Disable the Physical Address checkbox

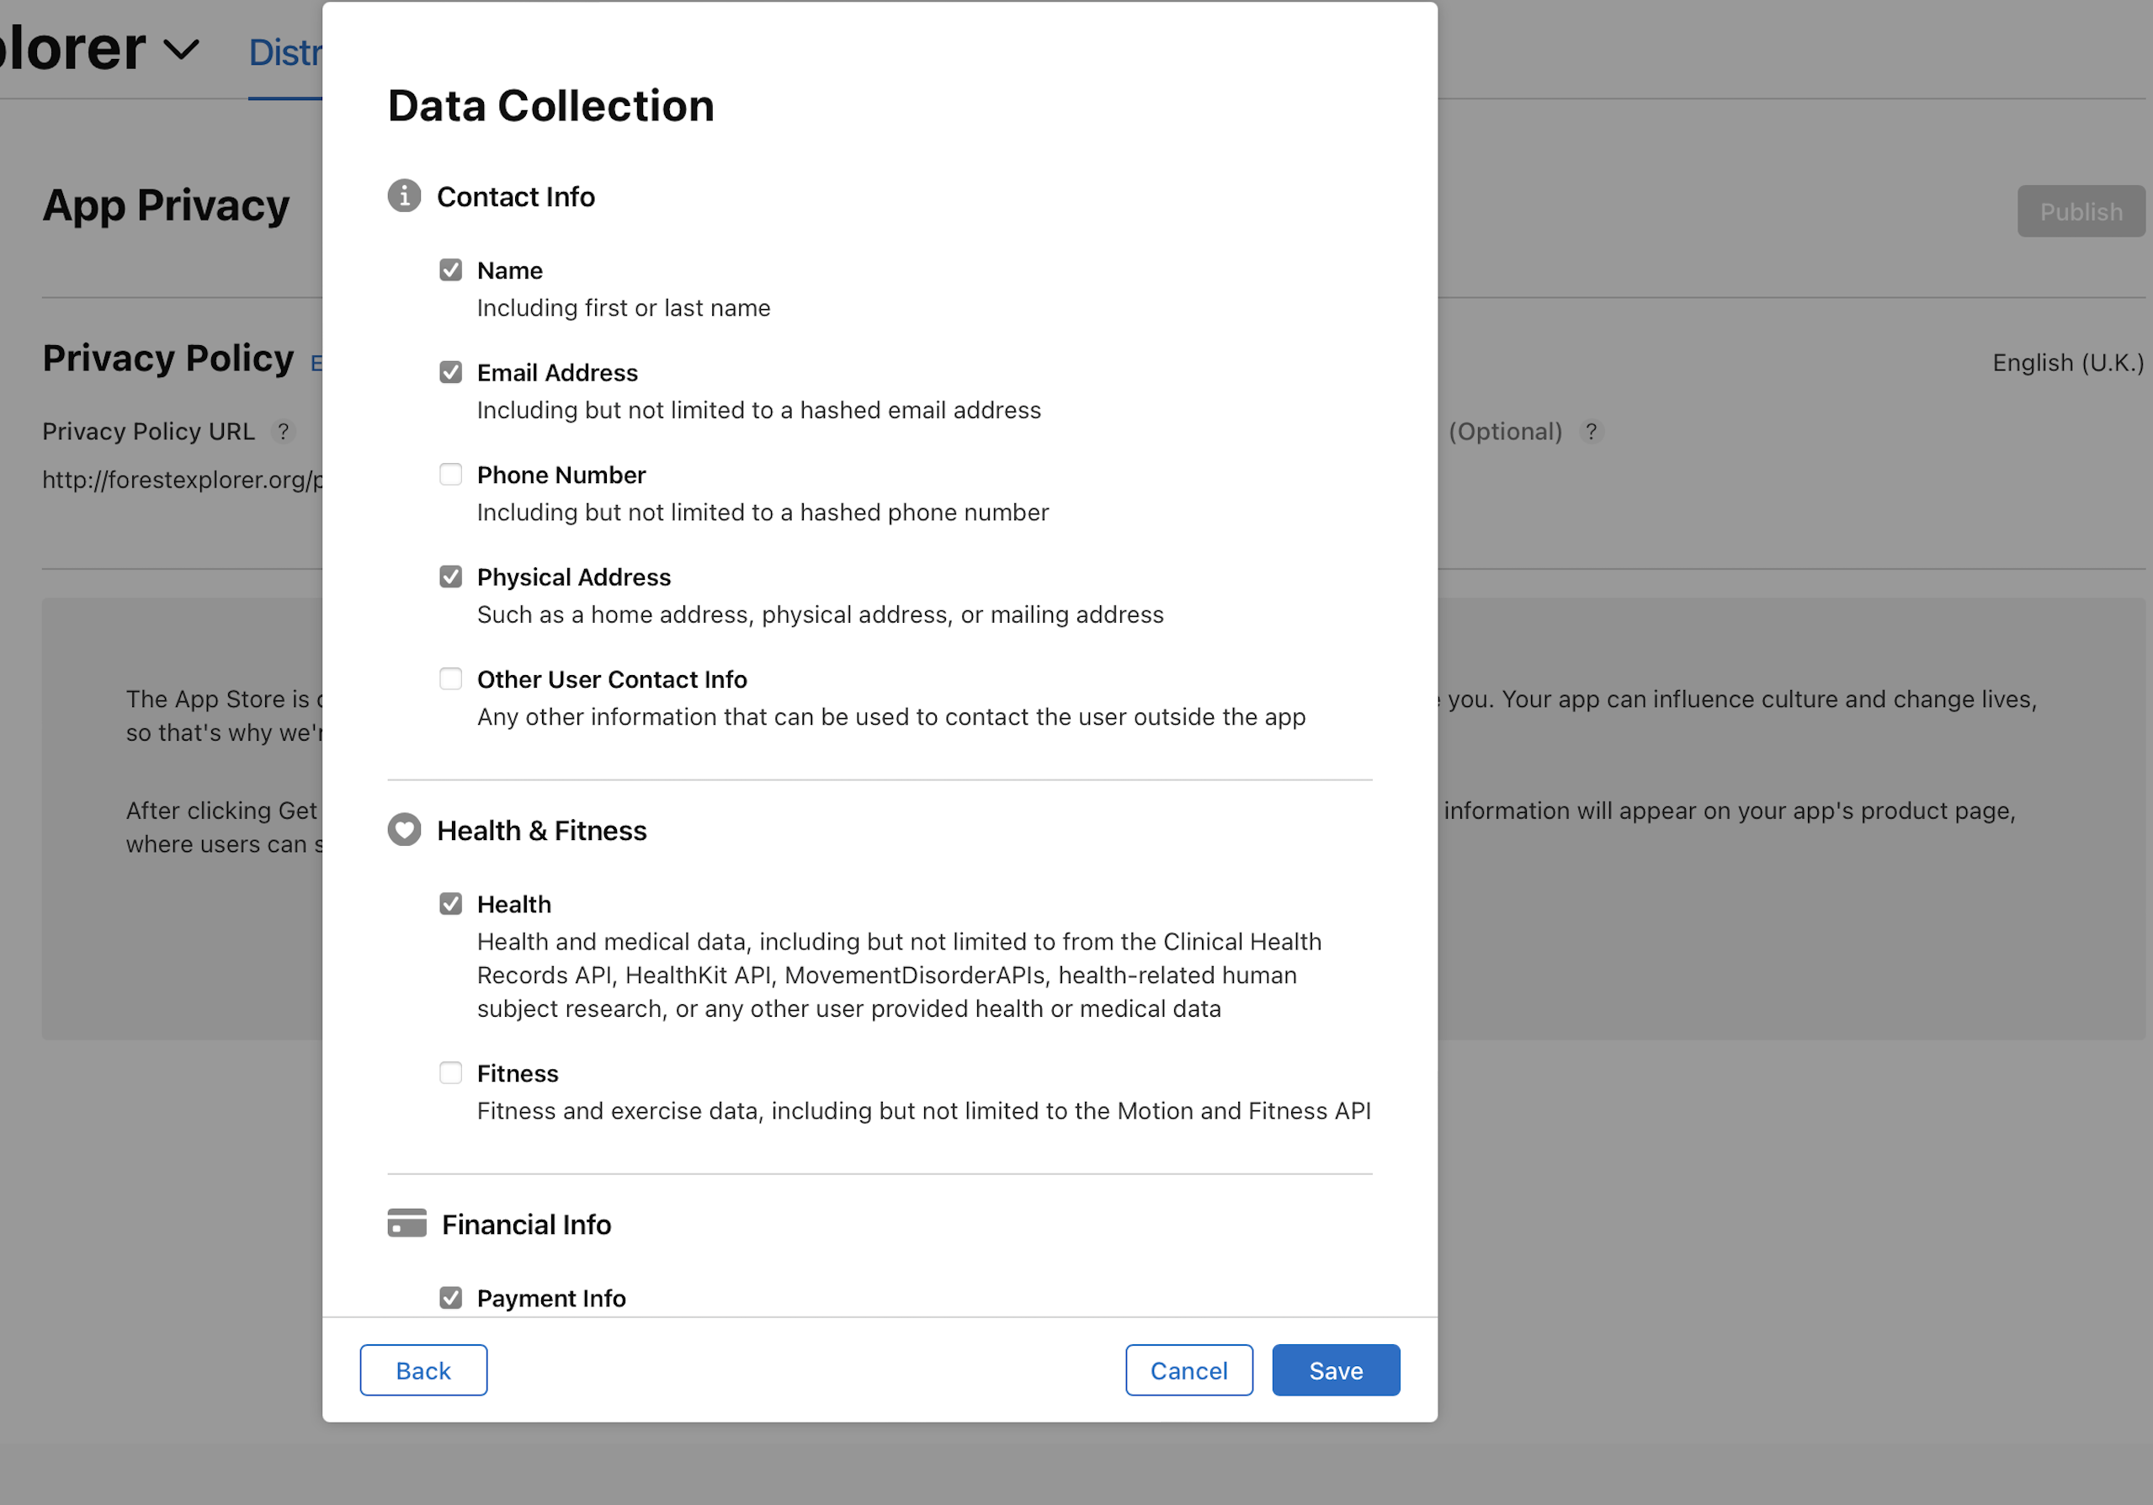[x=450, y=576]
